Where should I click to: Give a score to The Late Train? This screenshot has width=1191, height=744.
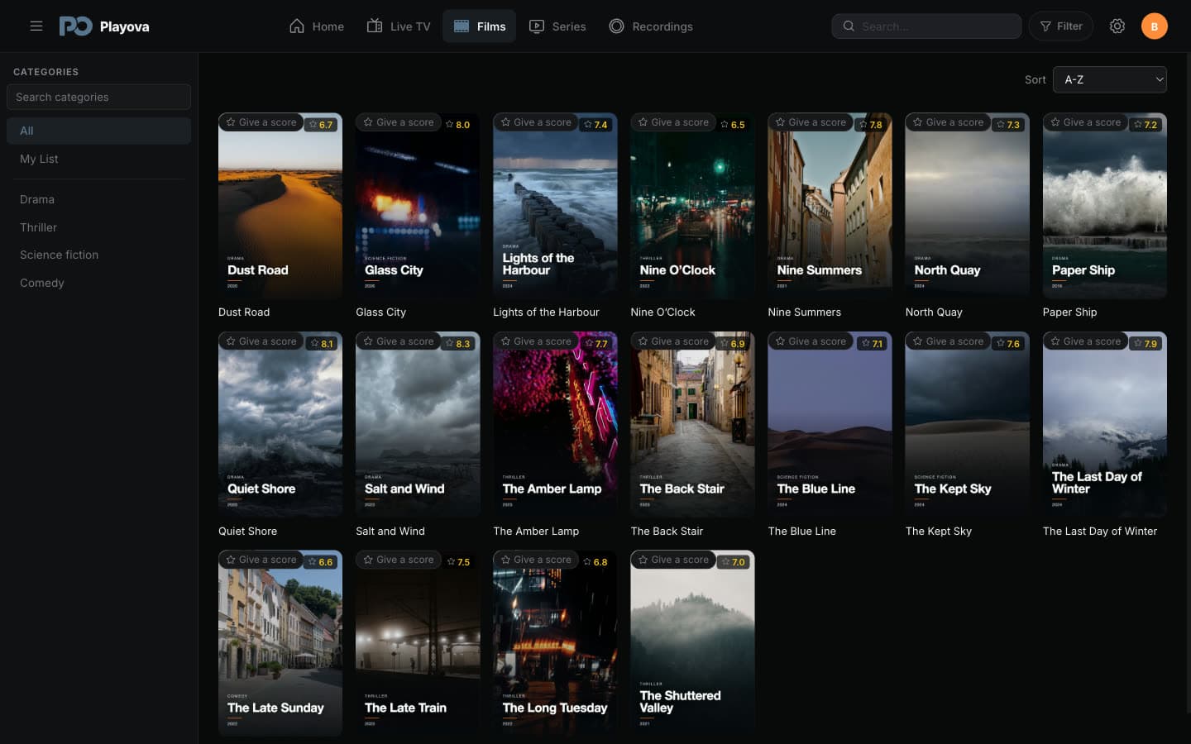[x=399, y=560]
